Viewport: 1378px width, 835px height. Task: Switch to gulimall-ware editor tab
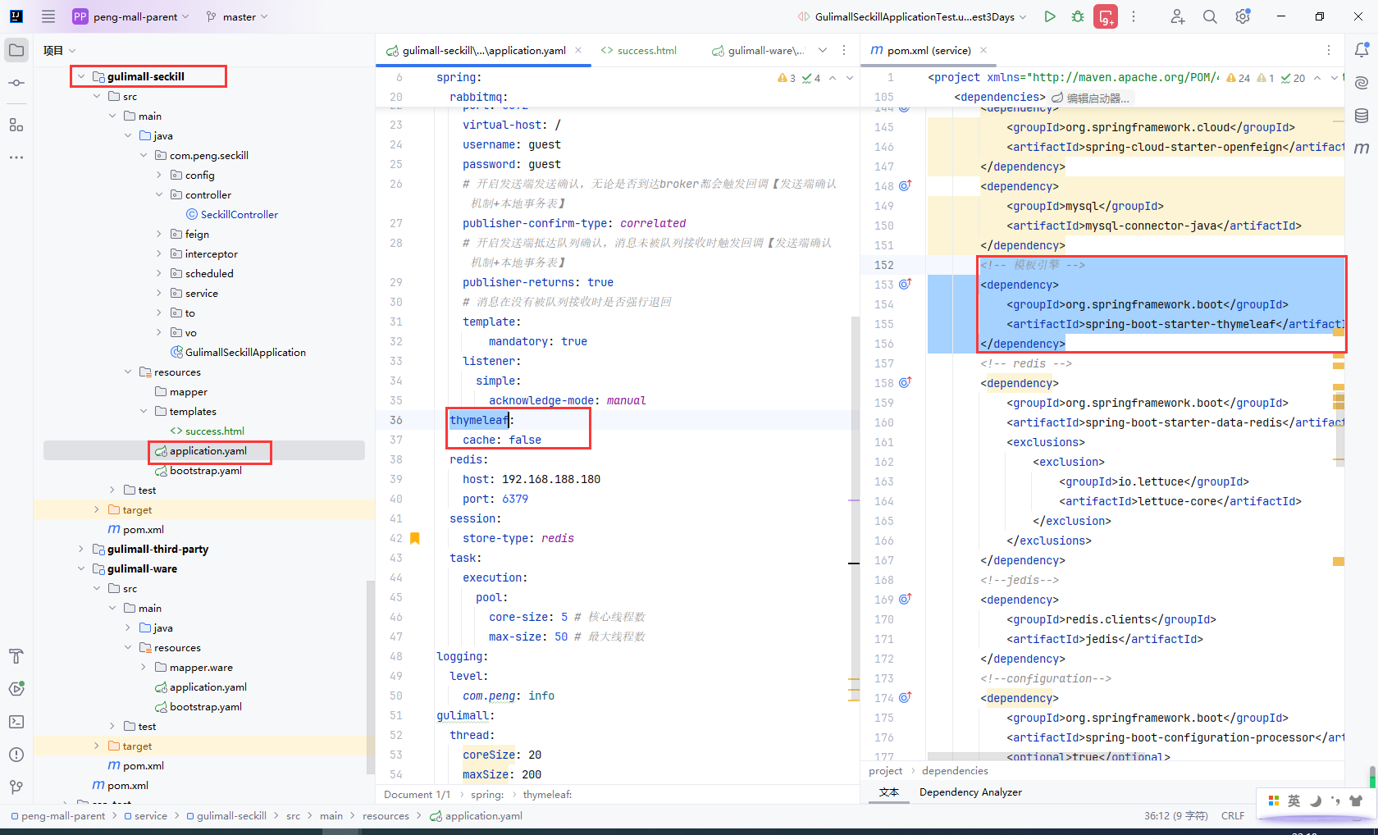pyautogui.click(x=759, y=50)
